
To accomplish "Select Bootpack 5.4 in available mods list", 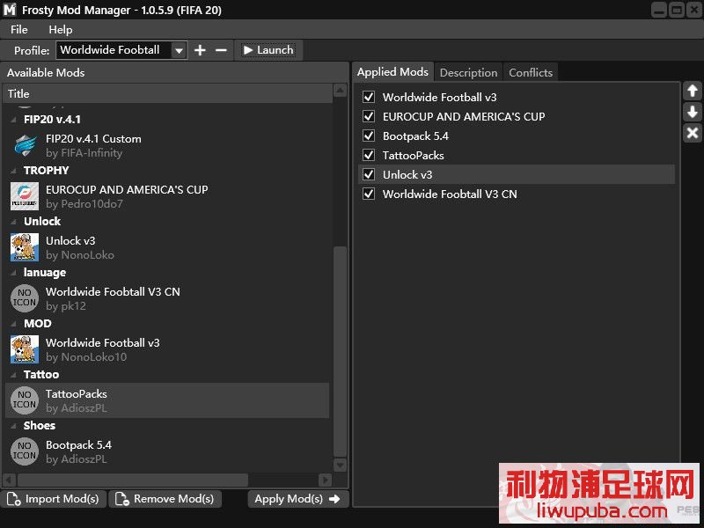I will tap(167, 451).
